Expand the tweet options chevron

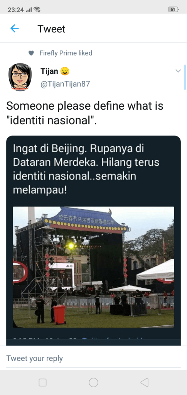(x=178, y=71)
